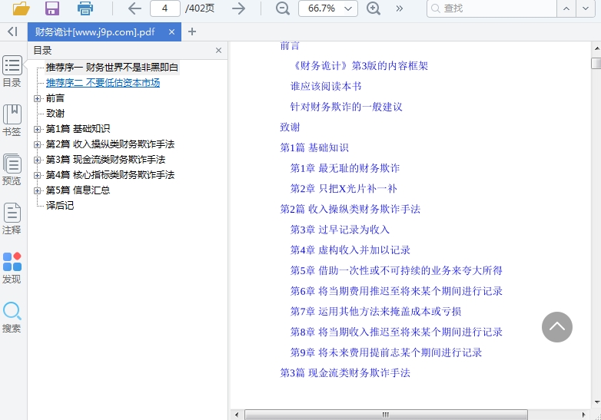The height and width of the screenshot is (420, 601).
Task: Jump to previous search result
Action: [566, 8]
